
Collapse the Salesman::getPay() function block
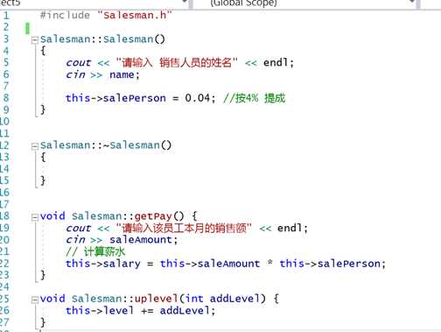tap(35, 217)
